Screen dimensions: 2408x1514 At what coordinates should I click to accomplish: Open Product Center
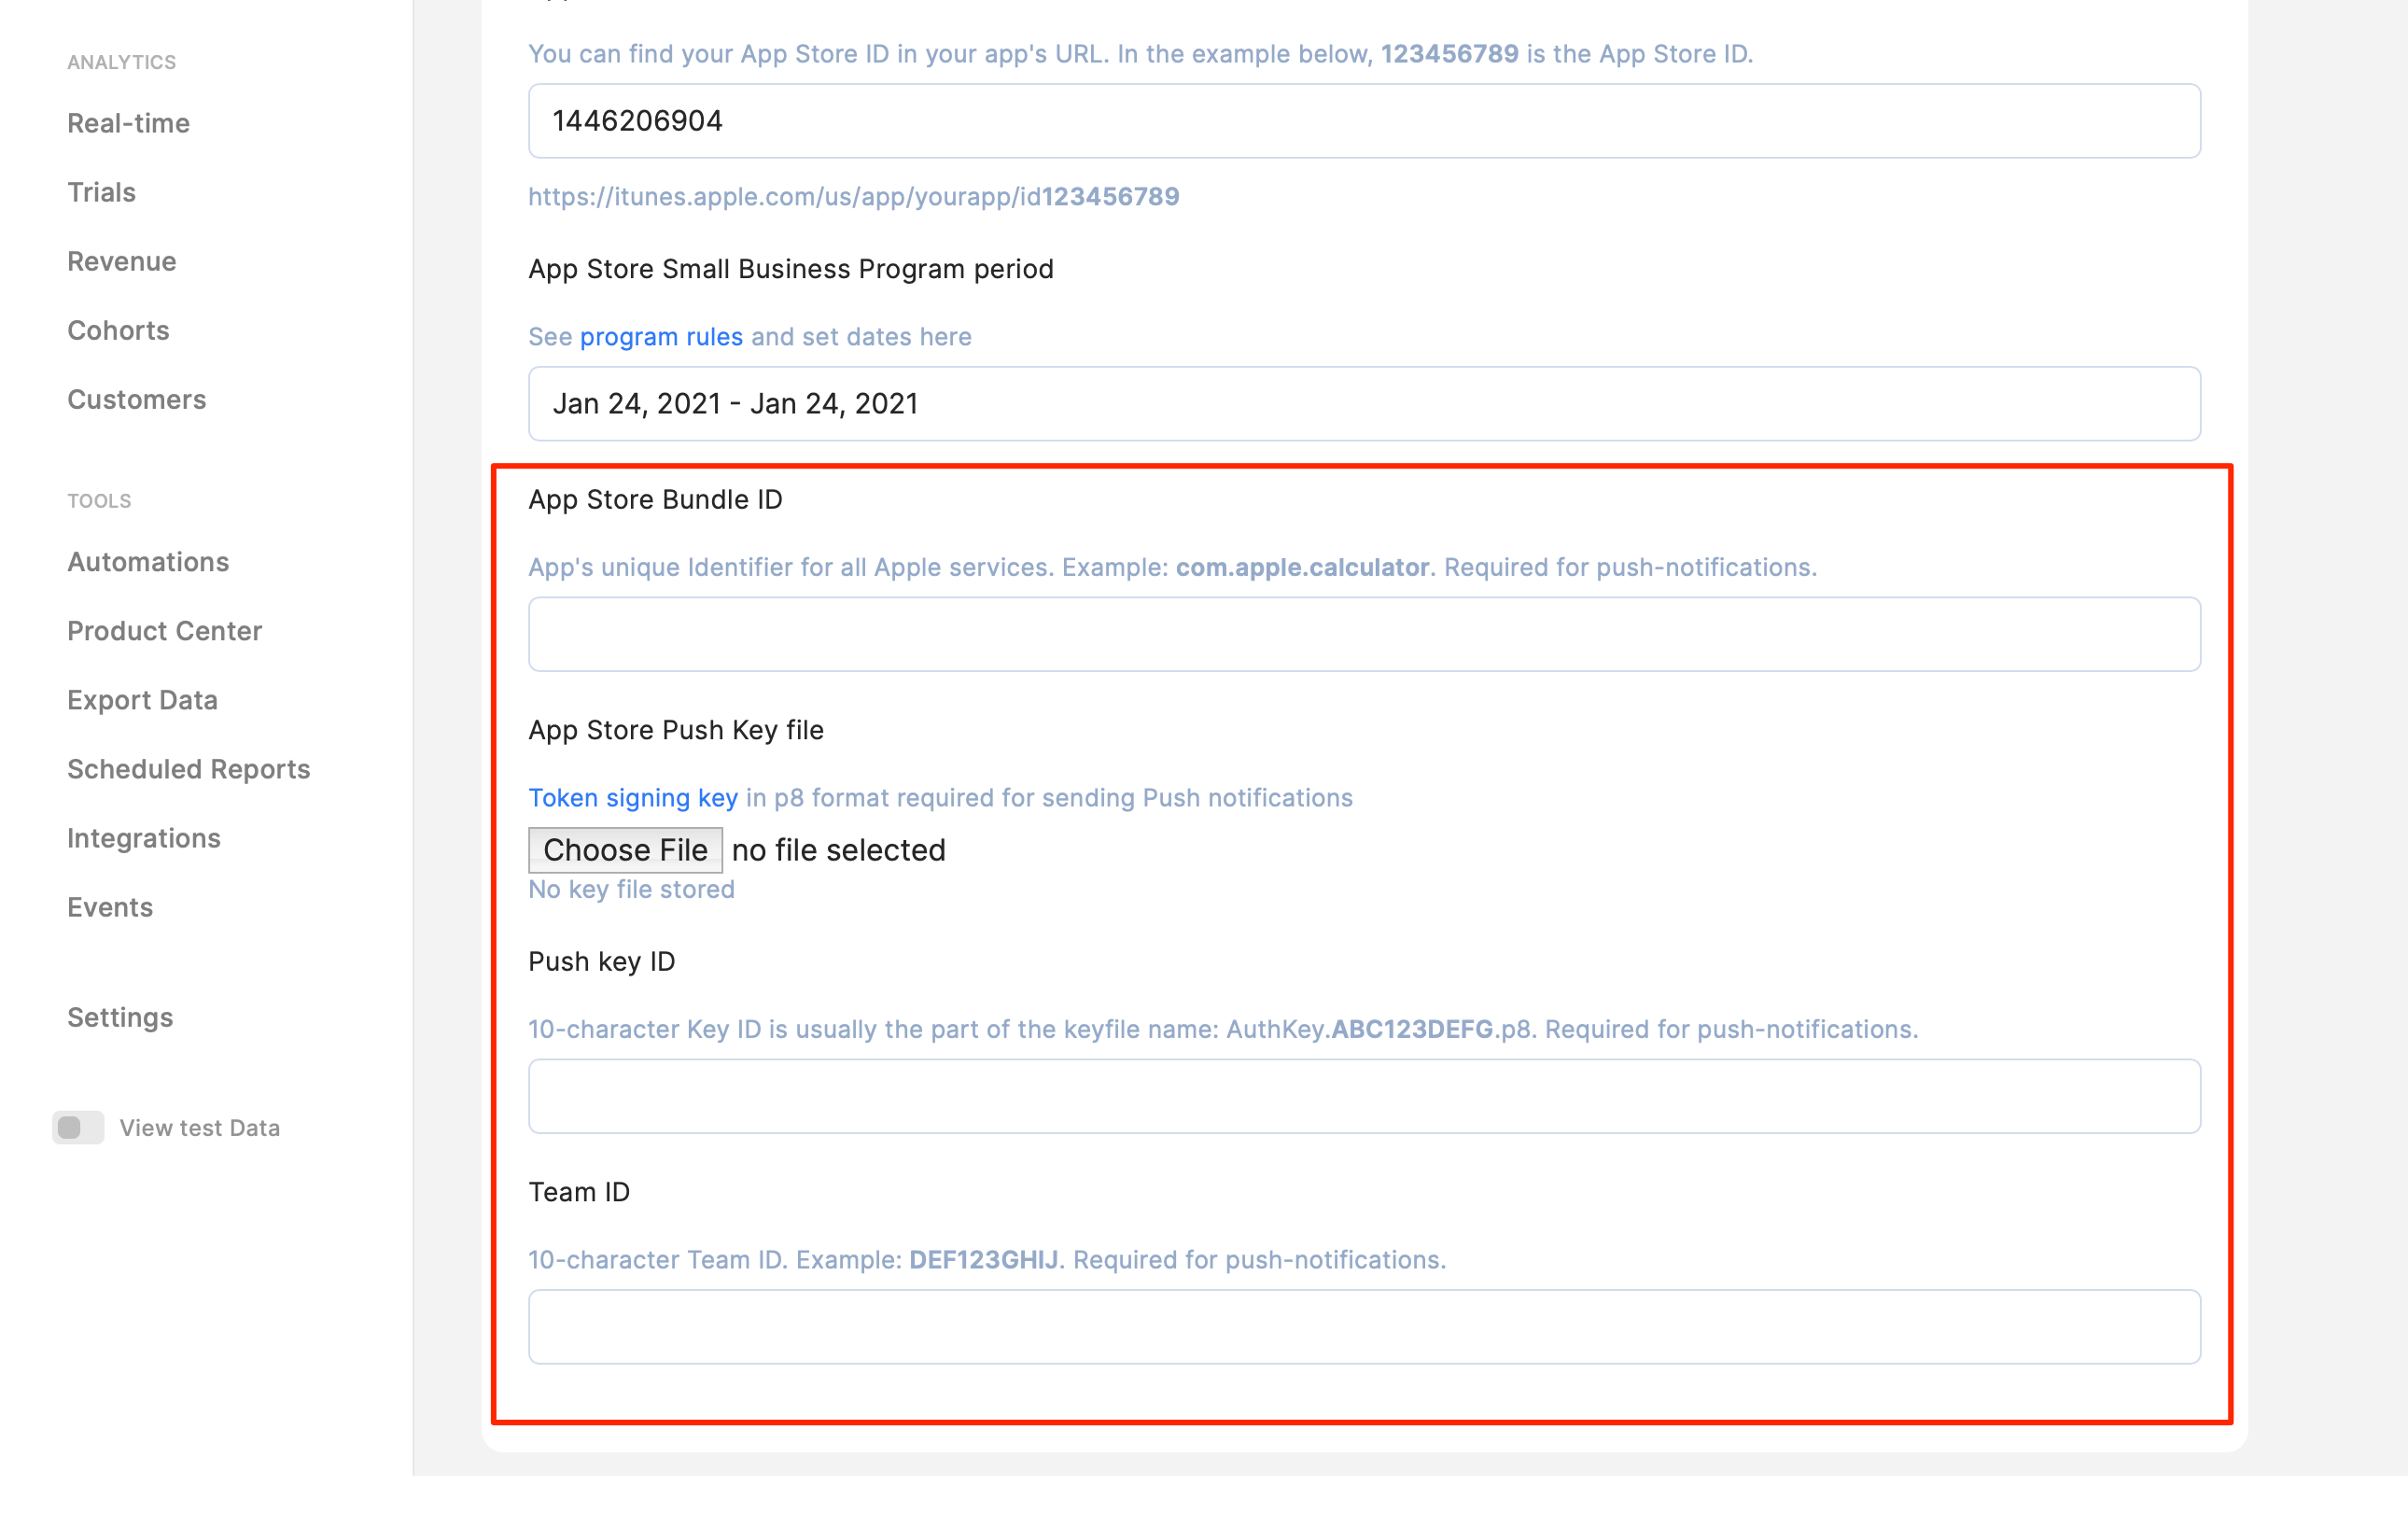(x=164, y=631)
